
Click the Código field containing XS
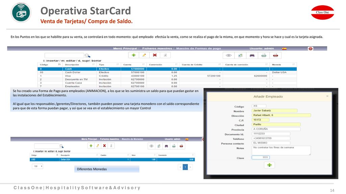point(259,106)
